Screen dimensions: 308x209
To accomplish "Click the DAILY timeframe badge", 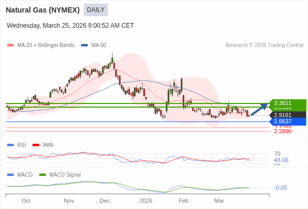I will click(96, 10).
